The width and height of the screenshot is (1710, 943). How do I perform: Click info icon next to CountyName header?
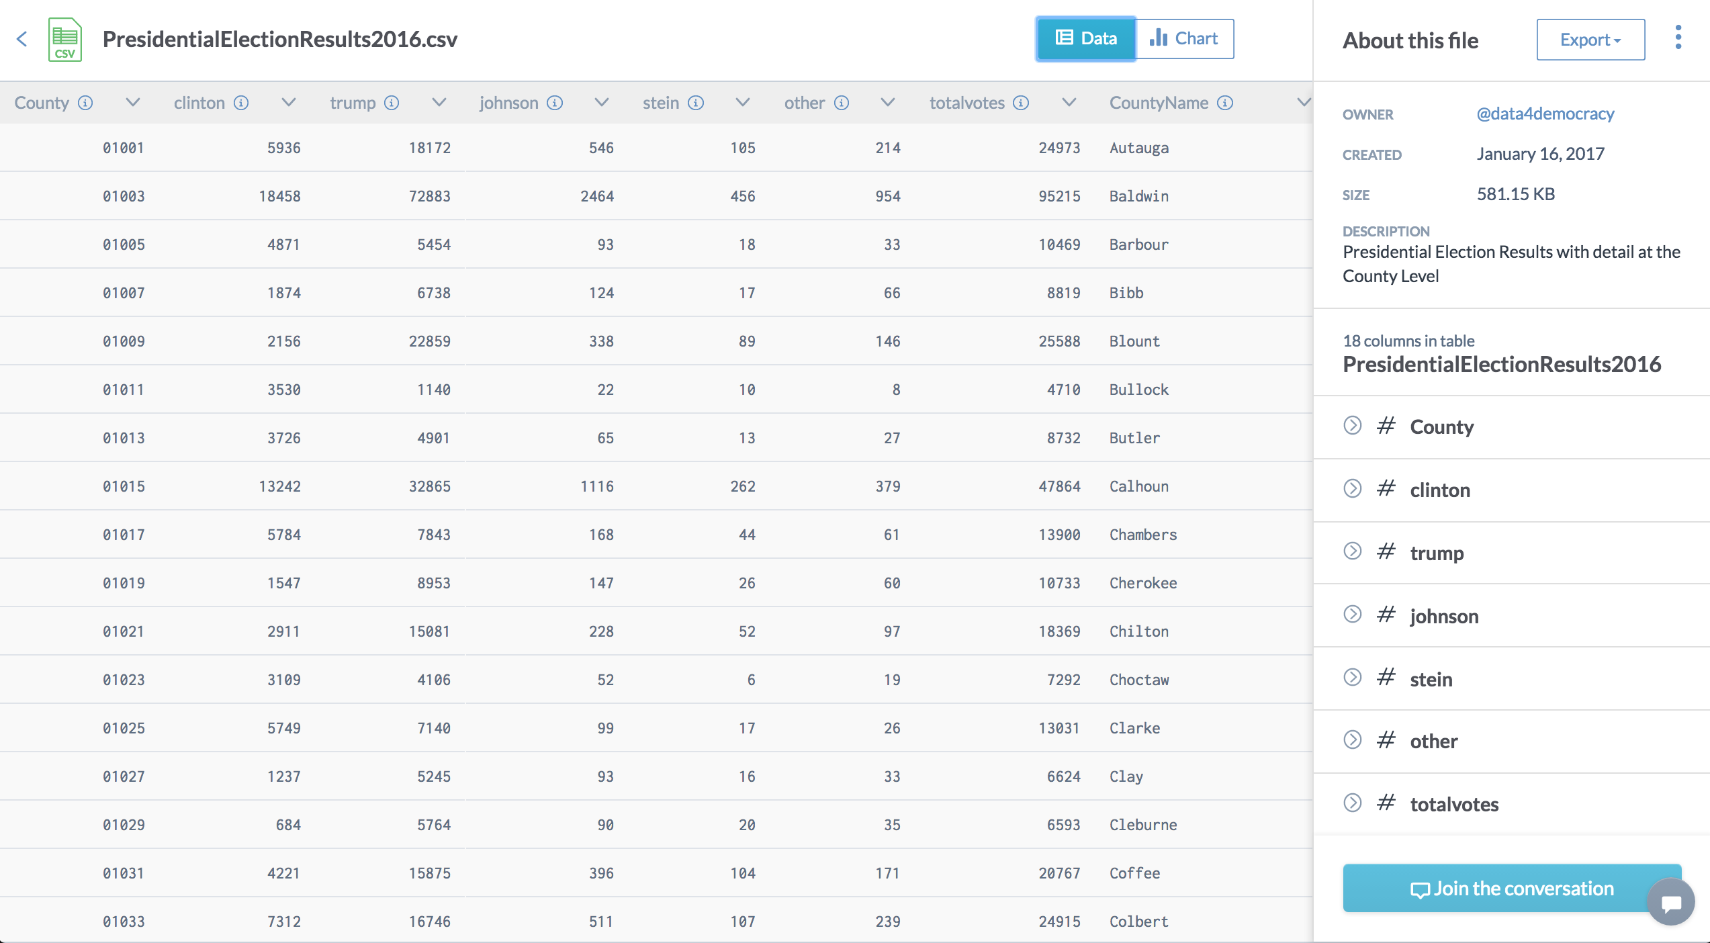coord(1225,103)
